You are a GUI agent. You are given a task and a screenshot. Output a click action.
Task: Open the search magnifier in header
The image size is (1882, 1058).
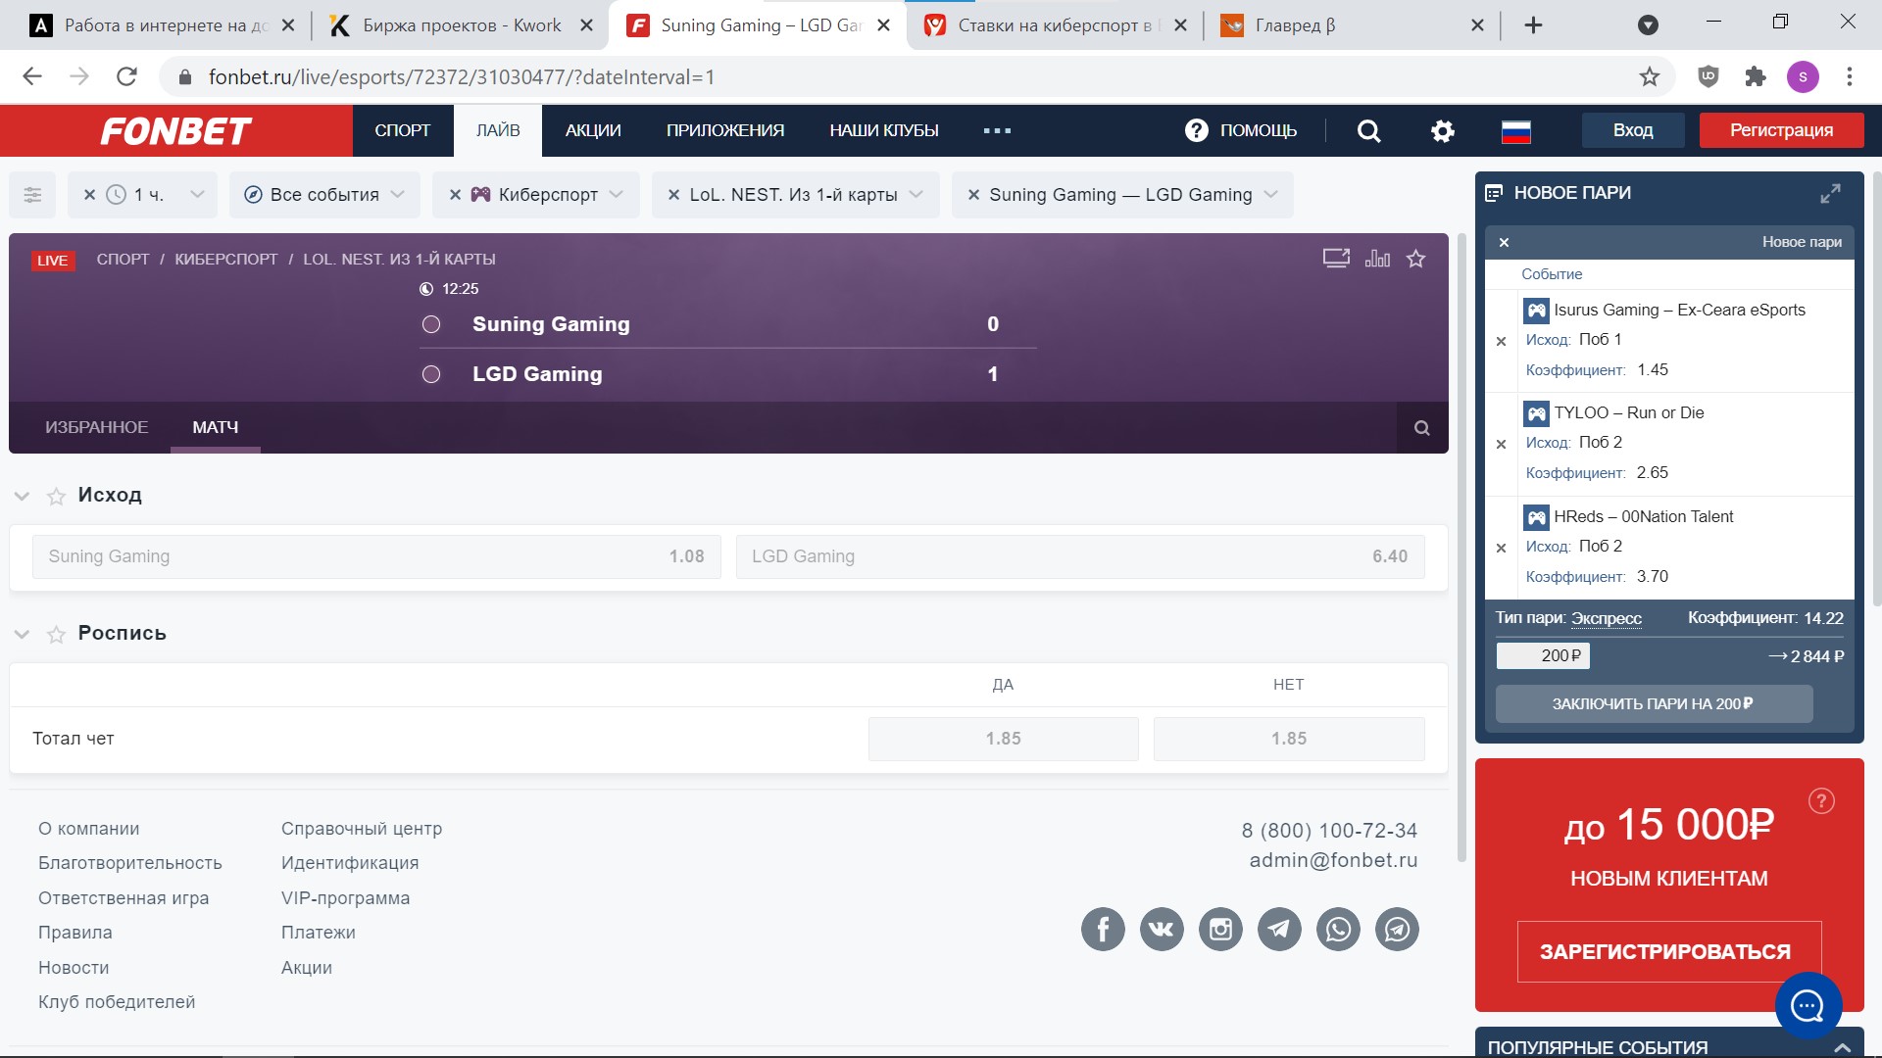(1369, 131)
